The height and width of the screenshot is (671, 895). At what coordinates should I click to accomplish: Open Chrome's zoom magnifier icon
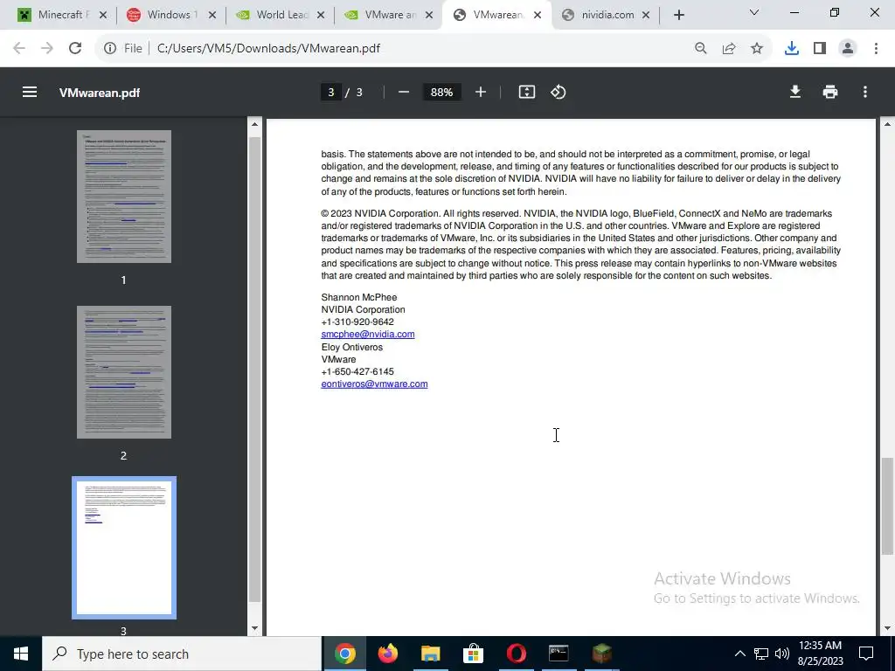[x=701, y=49]
